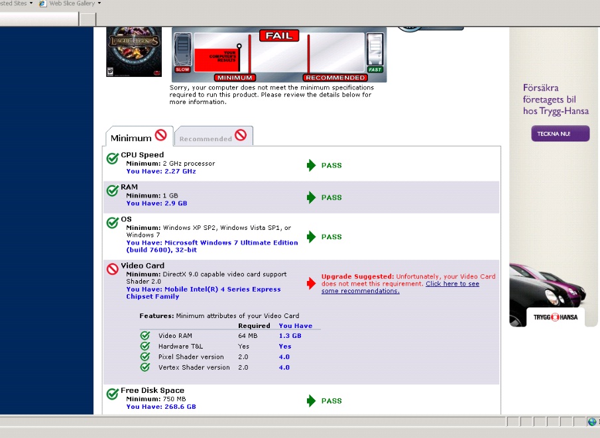This screenshot has height=438, width=600.
Task: Click 'Mobile Intel(R) 4 Series Express' text
Action: click(223, 289)
